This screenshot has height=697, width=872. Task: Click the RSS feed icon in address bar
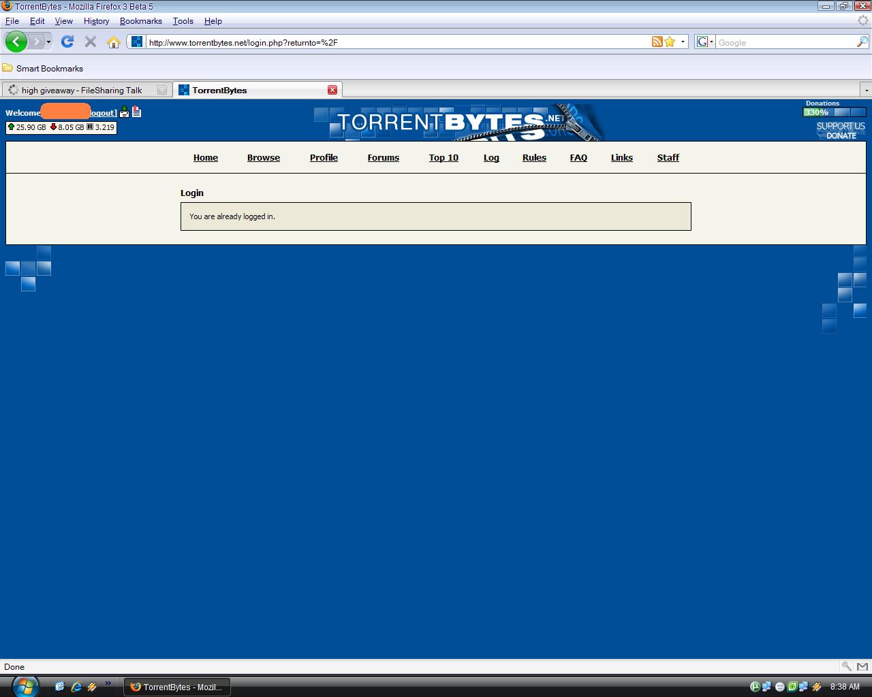(657, 42)
